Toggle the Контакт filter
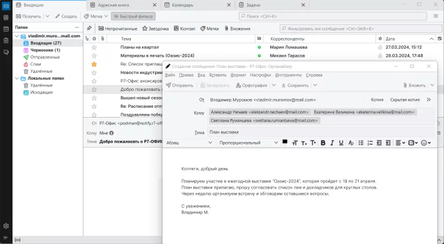444x244 pixels. coord(184,29)
